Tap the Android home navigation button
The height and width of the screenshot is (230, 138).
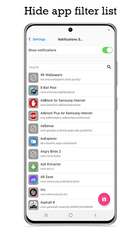[71, 215]
